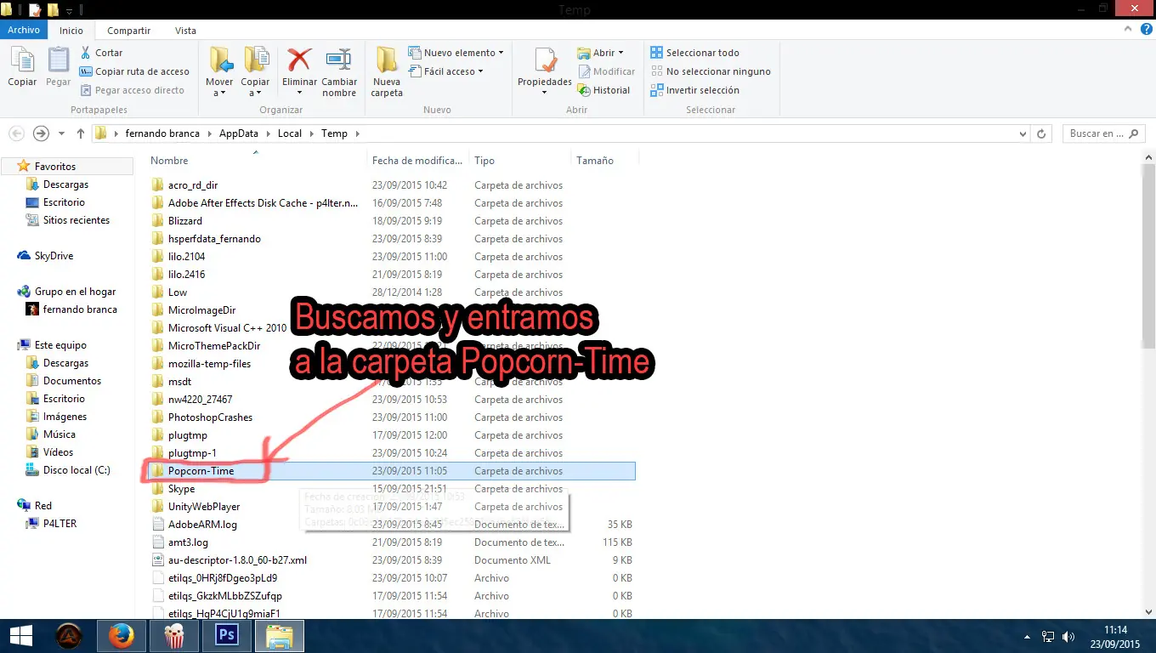The width and height of the screenshot is (1156, 653).
Task: Select Música in the sidebar
Action: (59, 434)
